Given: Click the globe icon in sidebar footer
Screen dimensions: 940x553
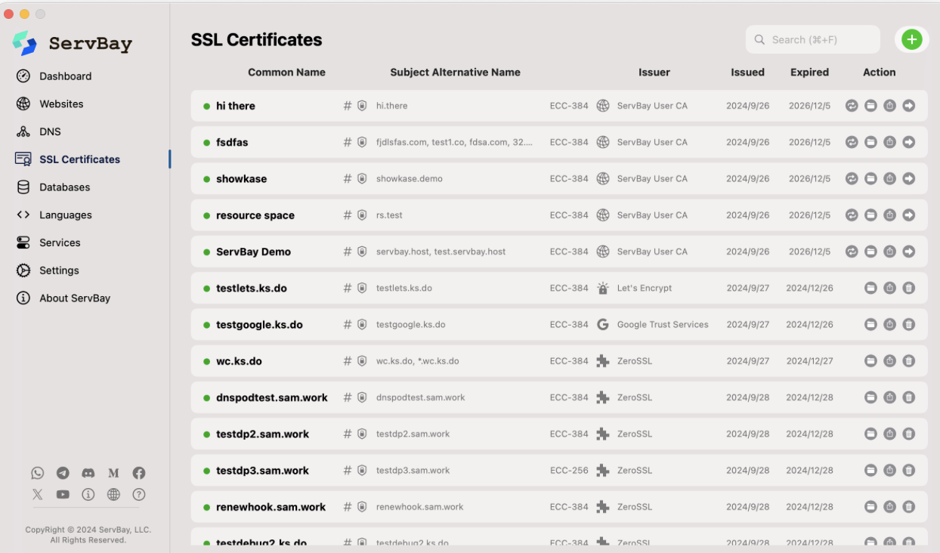Looking at the screenshot, I should 113,495.
